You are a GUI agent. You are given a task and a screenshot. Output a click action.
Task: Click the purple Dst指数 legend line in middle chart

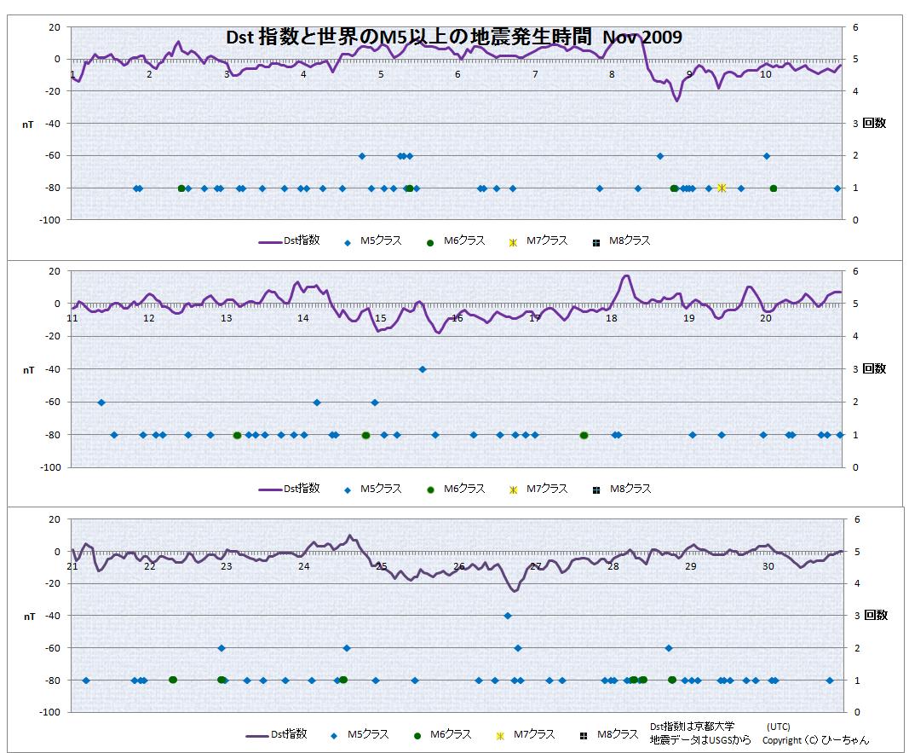coord(271,489)
